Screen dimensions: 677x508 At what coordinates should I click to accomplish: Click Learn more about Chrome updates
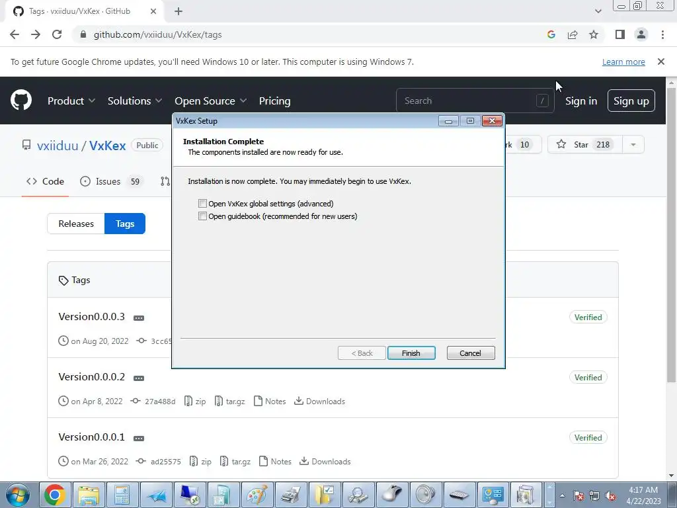(623, 62)
